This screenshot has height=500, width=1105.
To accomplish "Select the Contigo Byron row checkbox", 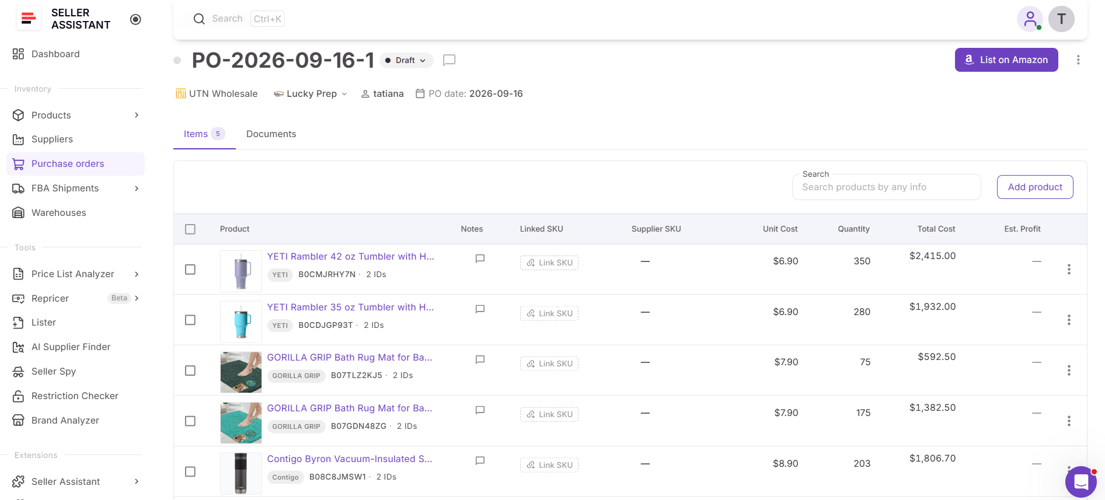I will (190, 471).
